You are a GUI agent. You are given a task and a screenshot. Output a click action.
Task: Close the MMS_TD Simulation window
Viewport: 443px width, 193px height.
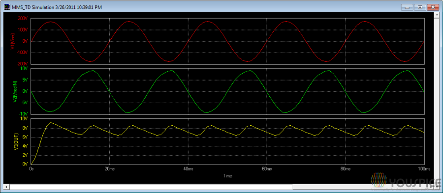tap(433, 7)
